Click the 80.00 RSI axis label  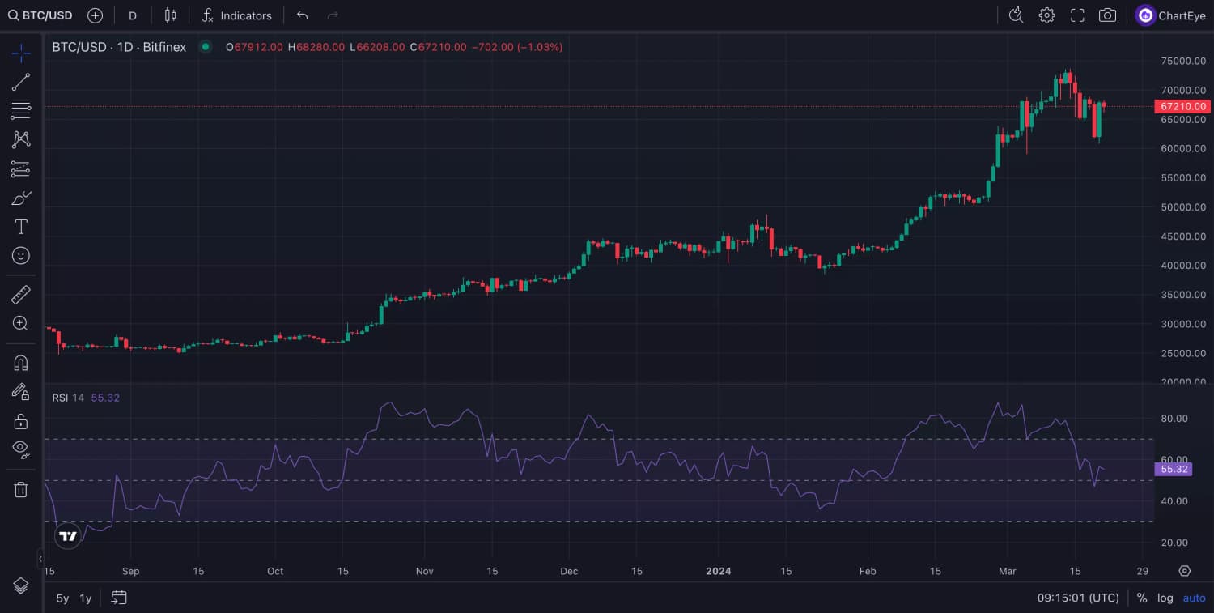tap(1175, 419)
